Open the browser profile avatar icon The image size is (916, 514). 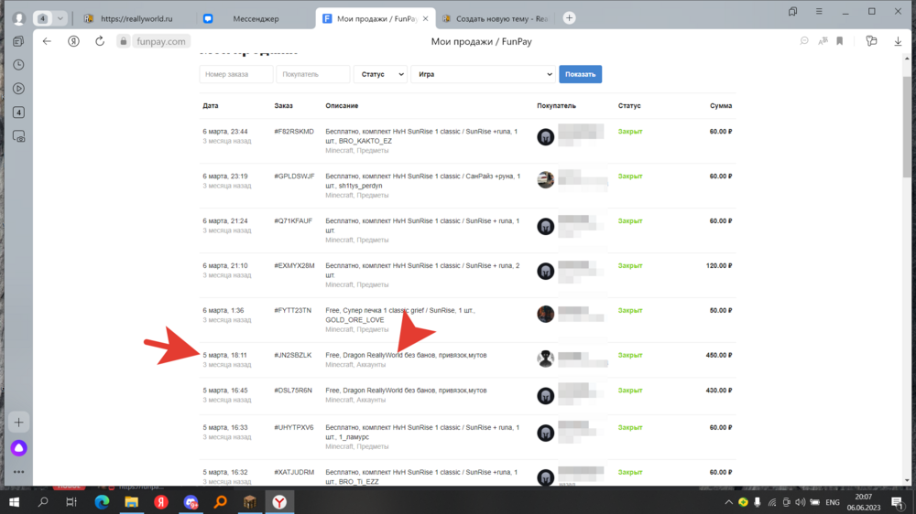point(18,18)
